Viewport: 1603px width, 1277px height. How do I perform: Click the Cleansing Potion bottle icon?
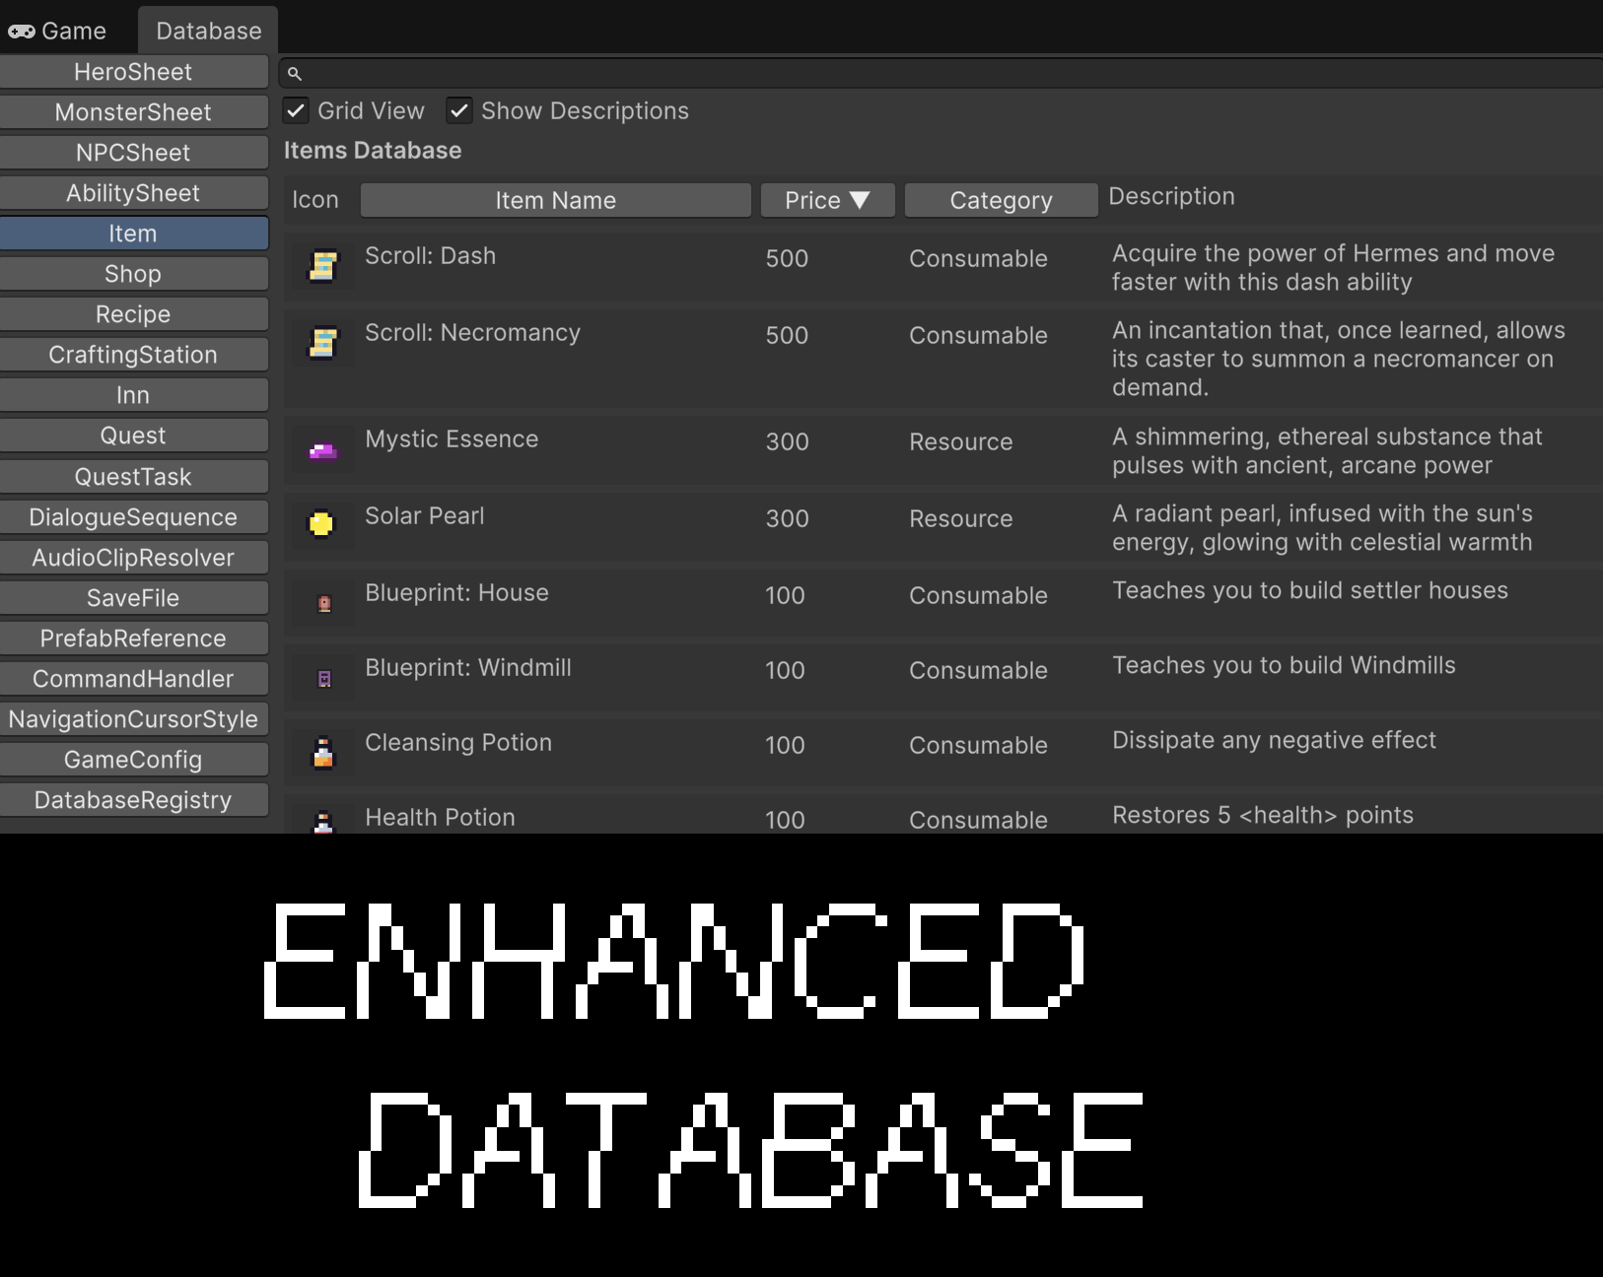pos(322,752)
